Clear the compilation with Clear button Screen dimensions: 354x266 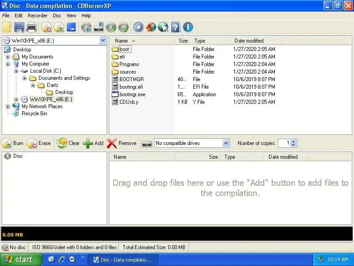[68, 143]
